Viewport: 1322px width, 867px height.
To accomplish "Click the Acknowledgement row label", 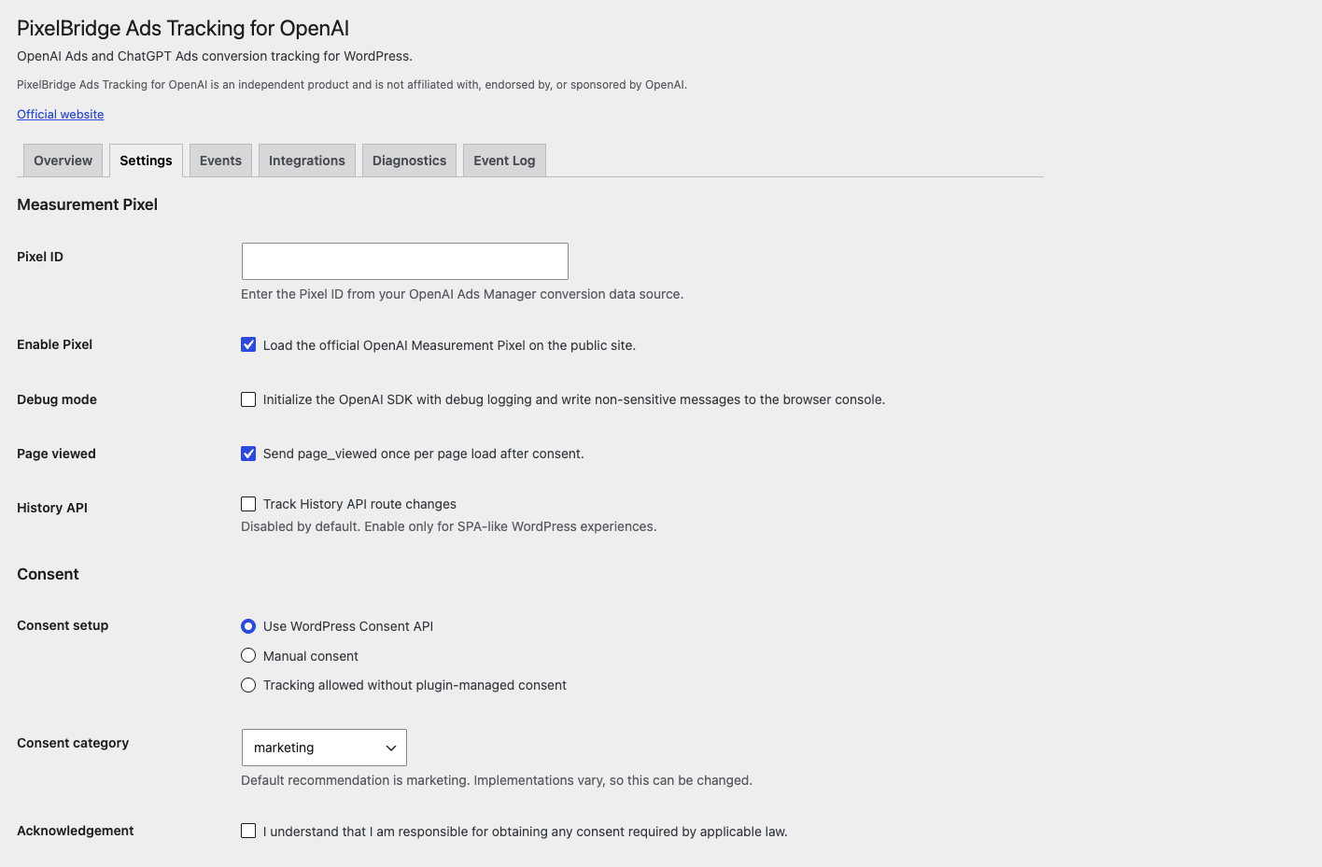I will coord(76,831).
